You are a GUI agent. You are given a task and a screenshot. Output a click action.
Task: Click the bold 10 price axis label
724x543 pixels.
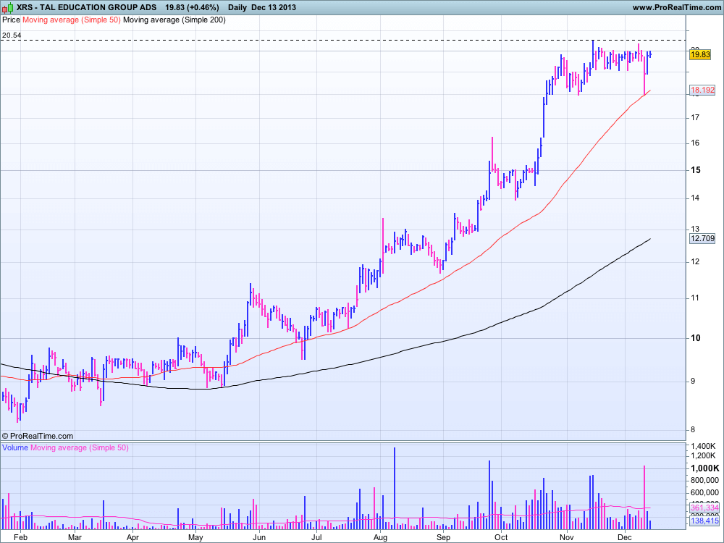click(x=695, y=338)
